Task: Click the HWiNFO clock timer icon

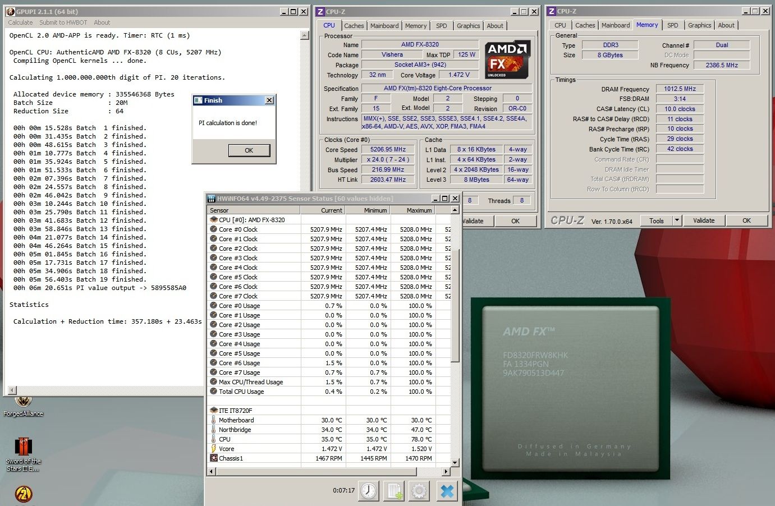Action: (x=369, y=491)
